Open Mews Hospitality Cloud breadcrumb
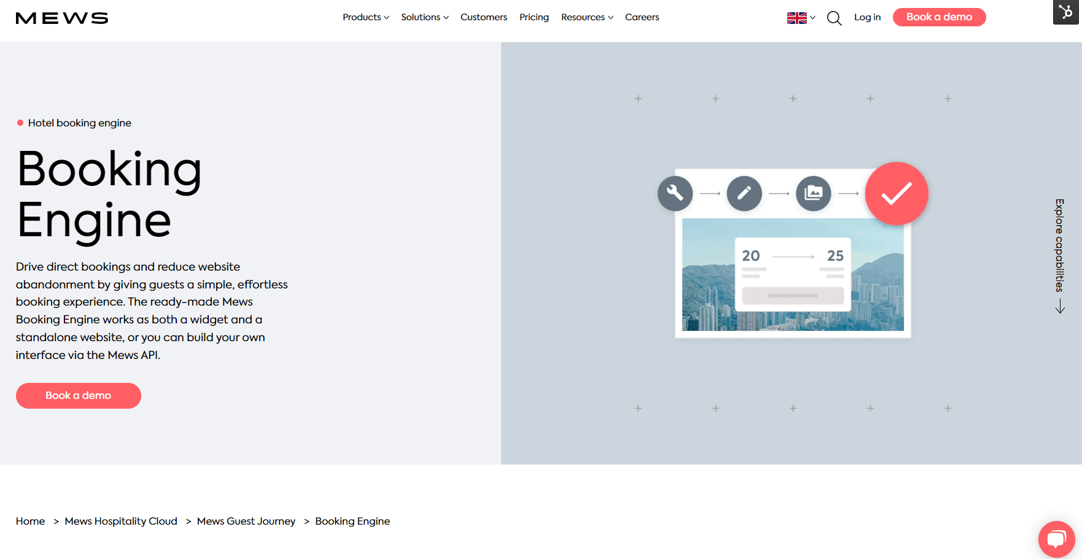This screenshot has height=559, width=1082. pos(121,521)
